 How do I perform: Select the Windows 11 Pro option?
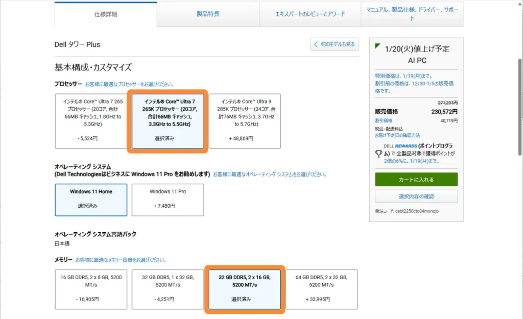168,200
